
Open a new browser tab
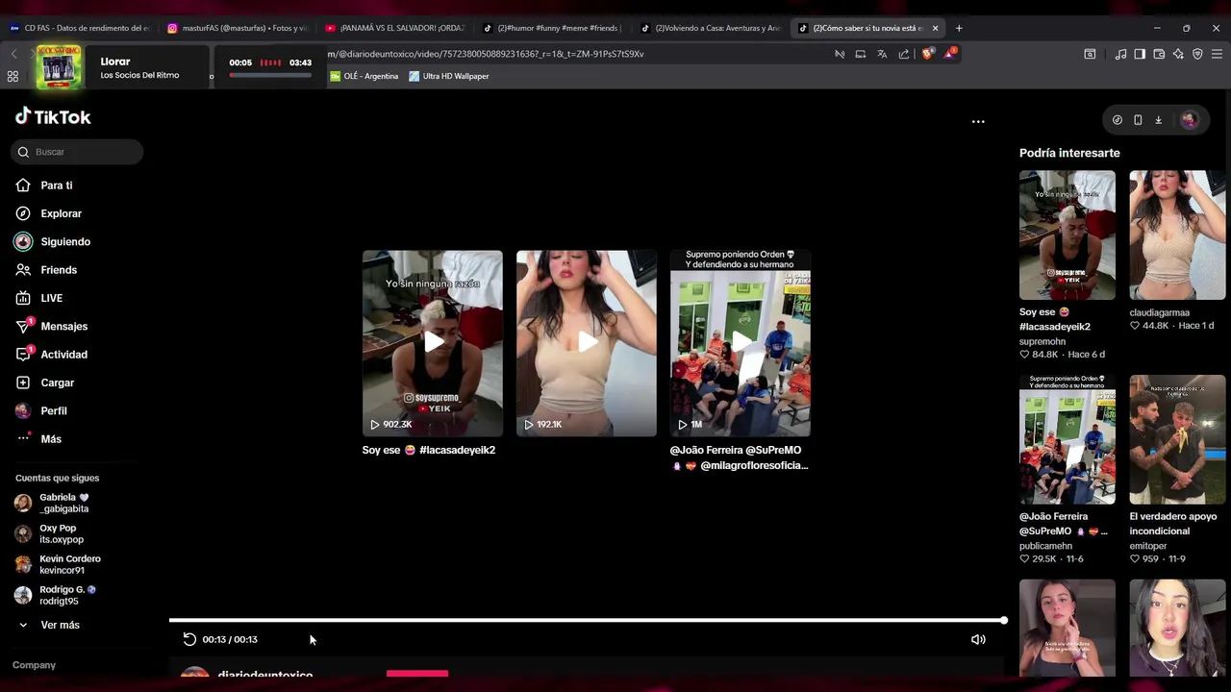click(x=959, y=28)
